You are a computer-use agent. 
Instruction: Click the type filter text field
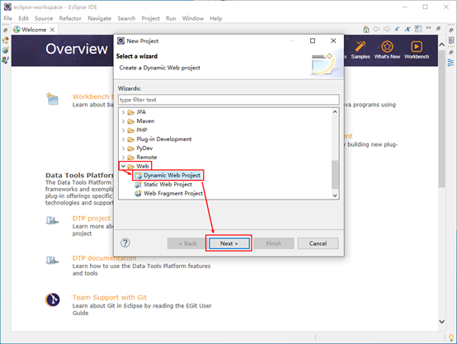pos(228,100)
